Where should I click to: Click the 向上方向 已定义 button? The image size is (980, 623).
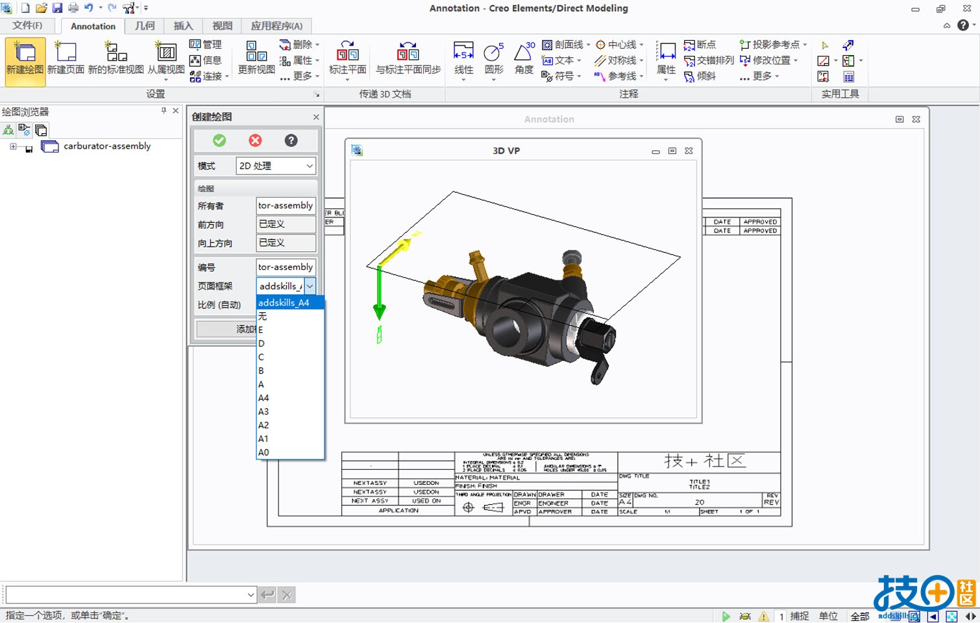point(286,243)
